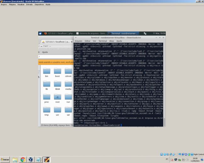Open Editar menu in the Terminal window
204x163 pixels.
point(88,41)
